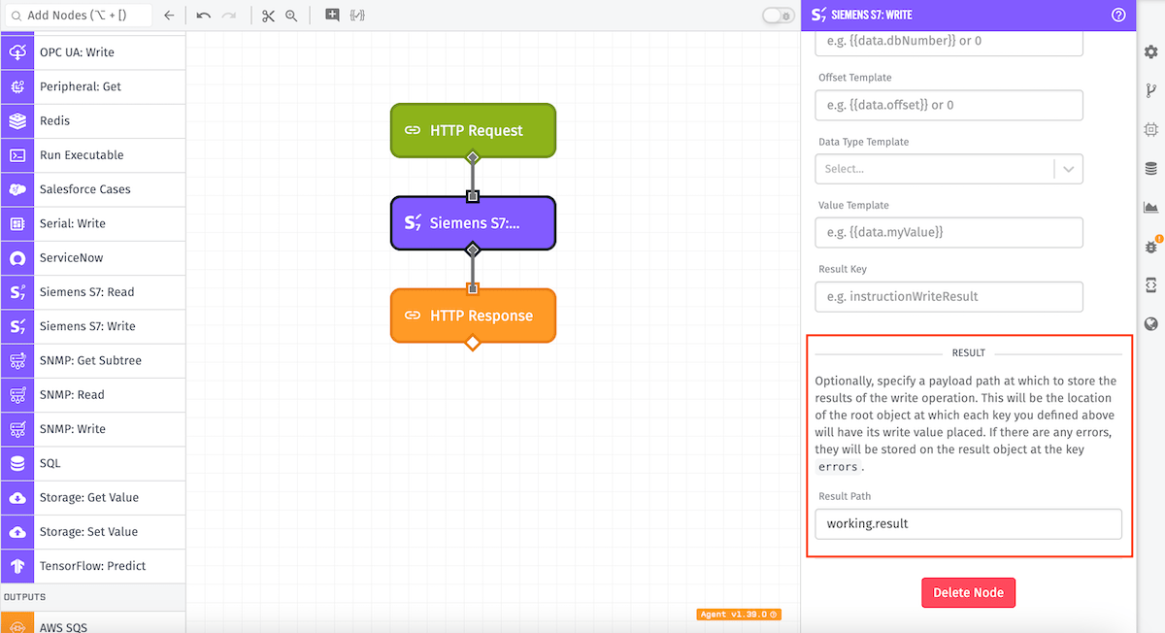Open the globe tab in the right sidebar
The height and width of the screenshot is (633, 1165).
tap(1151, 324)
